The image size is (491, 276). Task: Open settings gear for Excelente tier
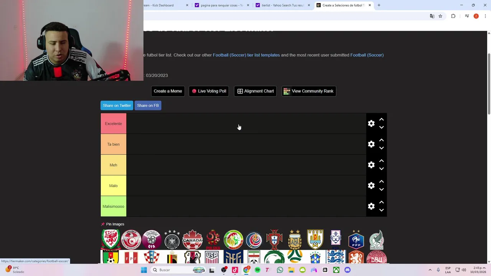tap(371, 123)
